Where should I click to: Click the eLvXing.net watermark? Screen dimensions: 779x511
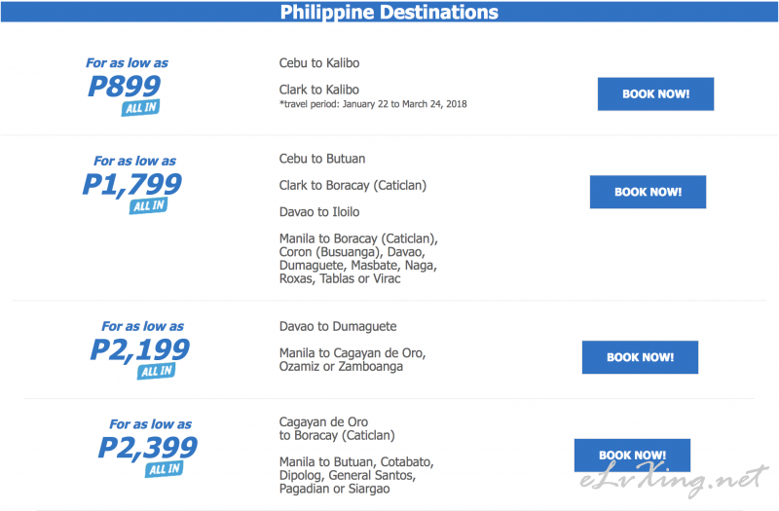click(674, 479)
